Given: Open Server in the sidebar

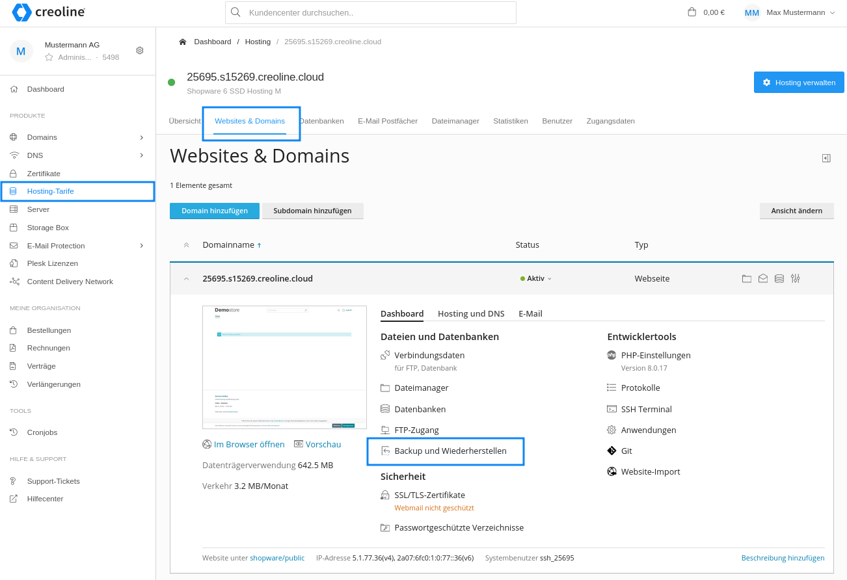Looking at the screenshot, I should click(x=38, y=209).
